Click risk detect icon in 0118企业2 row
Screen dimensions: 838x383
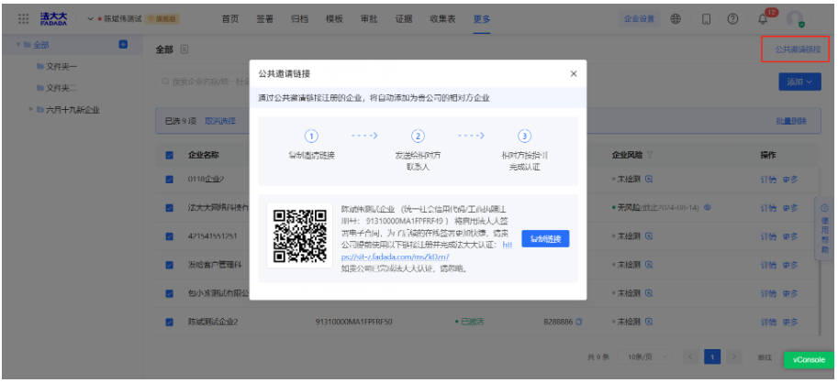click(x=649, y=179)
